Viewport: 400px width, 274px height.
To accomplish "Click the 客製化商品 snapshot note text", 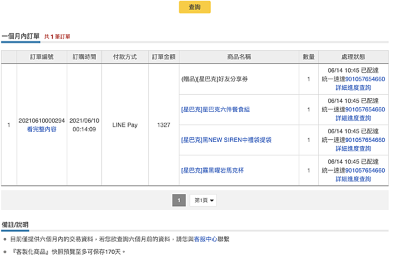I will tap(69, 252).
